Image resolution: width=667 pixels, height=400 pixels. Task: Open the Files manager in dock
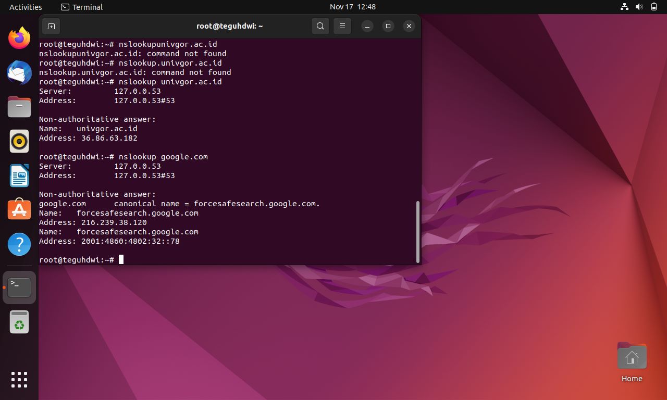pyautogui.click(x=19, y=107)
